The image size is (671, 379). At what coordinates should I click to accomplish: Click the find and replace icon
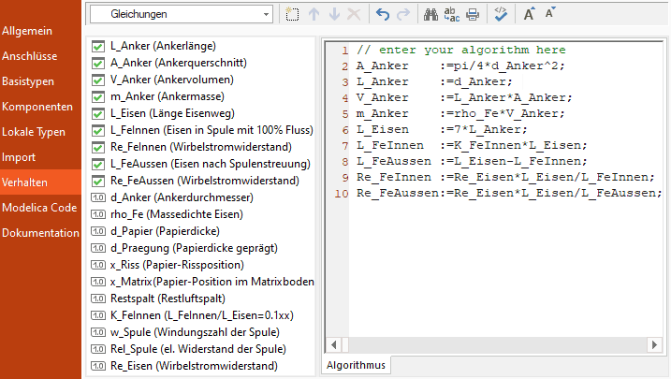(x=452, y=15)
